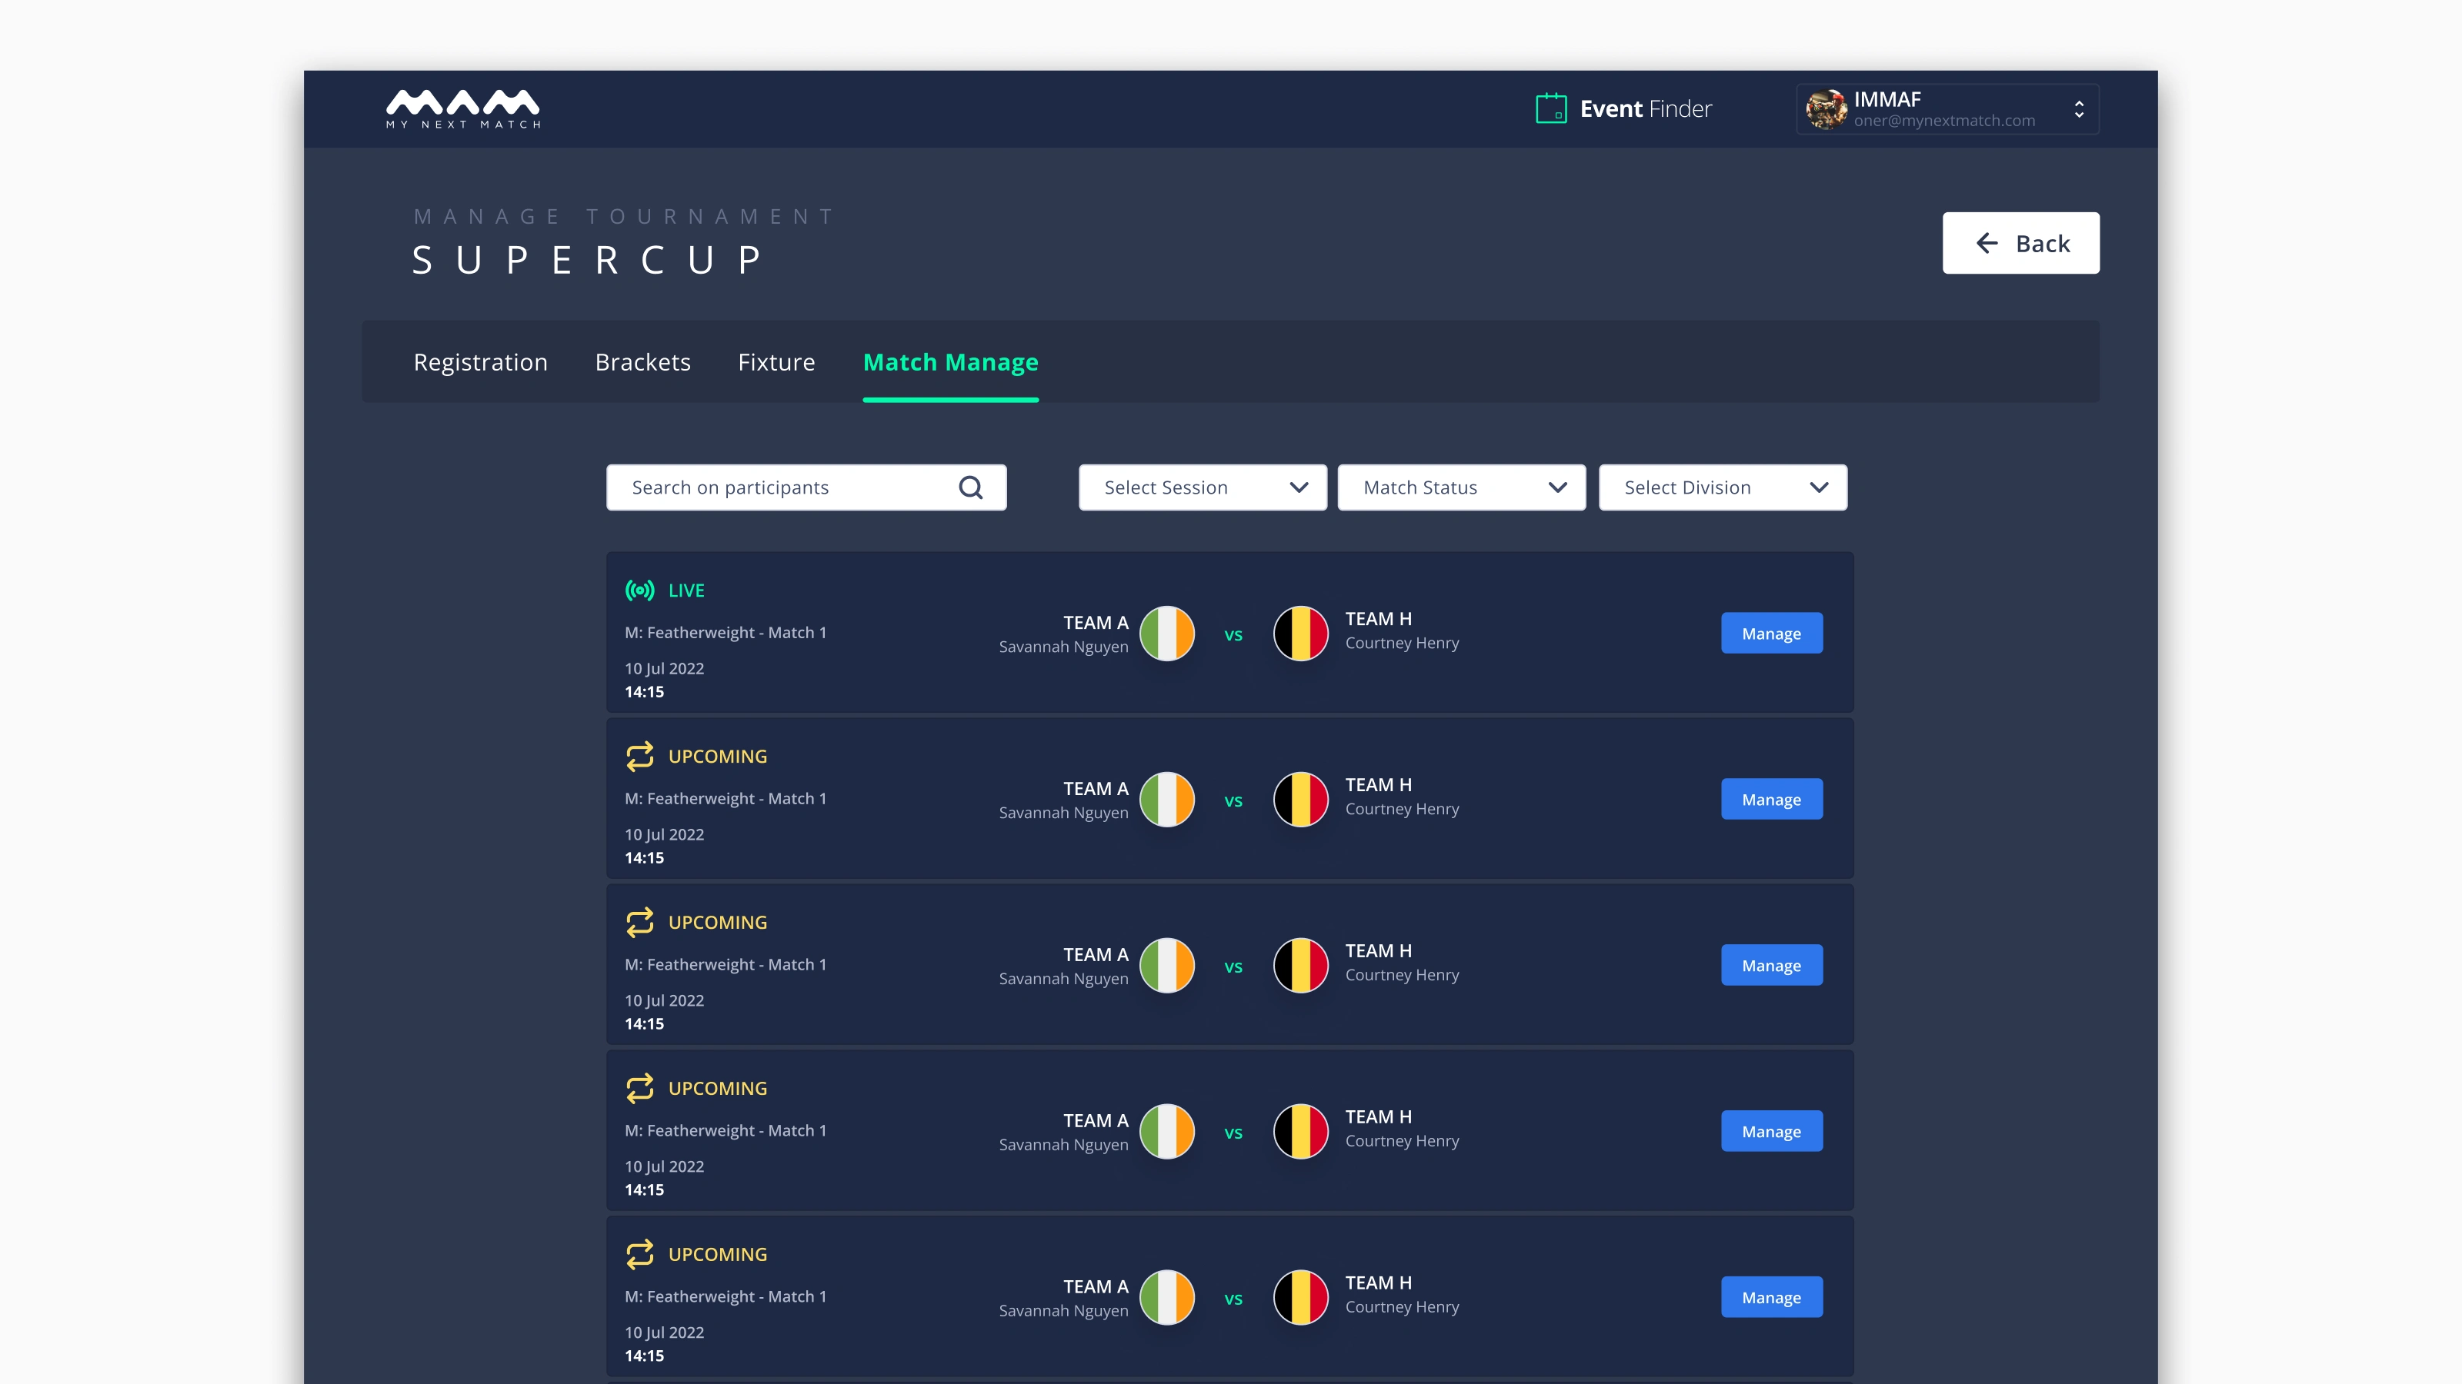Switch to the Brackets tab
Screen dimensions: 2462x1384
point(642,362)
